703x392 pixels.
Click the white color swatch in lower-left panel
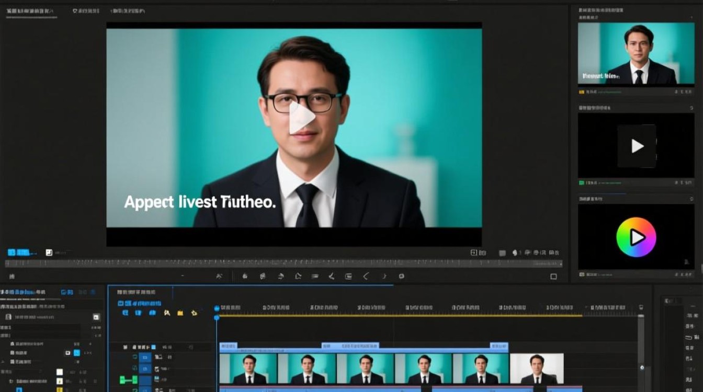tap(59, 372)
